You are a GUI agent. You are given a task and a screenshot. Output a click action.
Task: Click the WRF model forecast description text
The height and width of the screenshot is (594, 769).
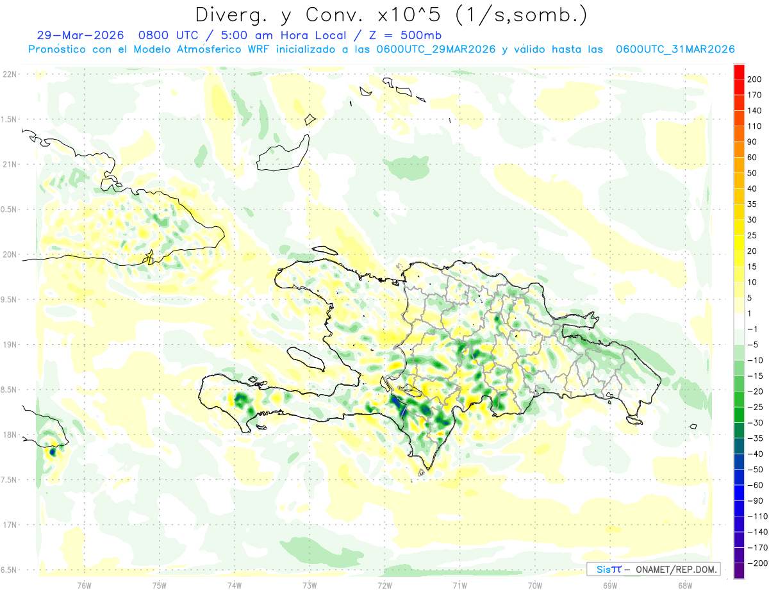381,49
